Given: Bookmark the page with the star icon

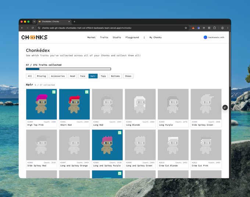Looking at the screenshot, I should (x=186, y=28).
